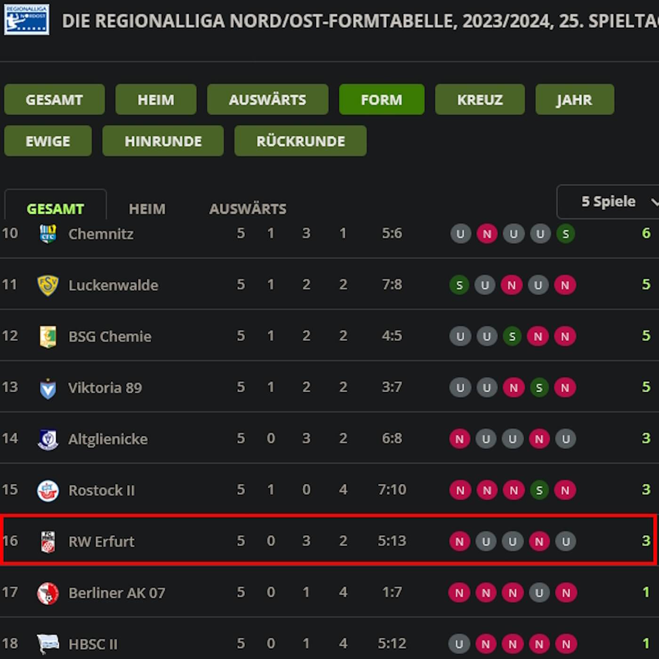Click the EWIGE table button

[x=48, y=141]
